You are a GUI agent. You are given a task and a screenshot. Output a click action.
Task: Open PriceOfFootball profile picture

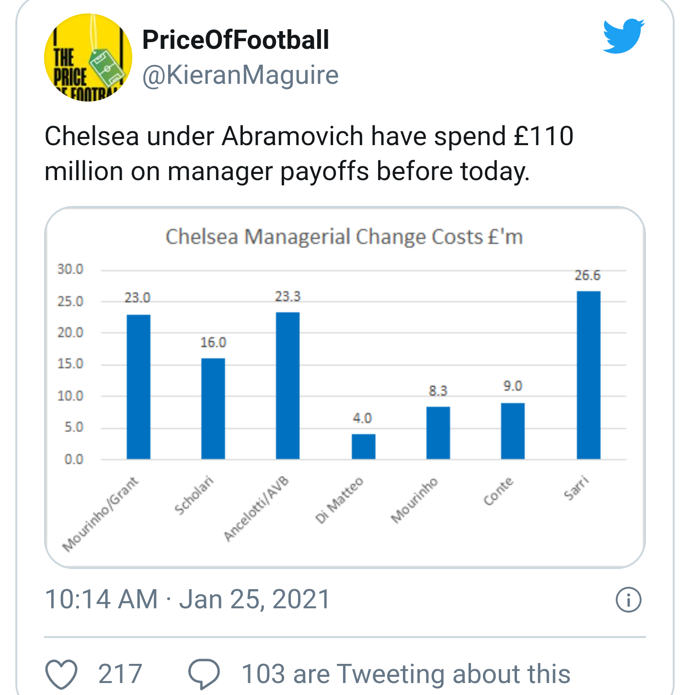(88, 57)
